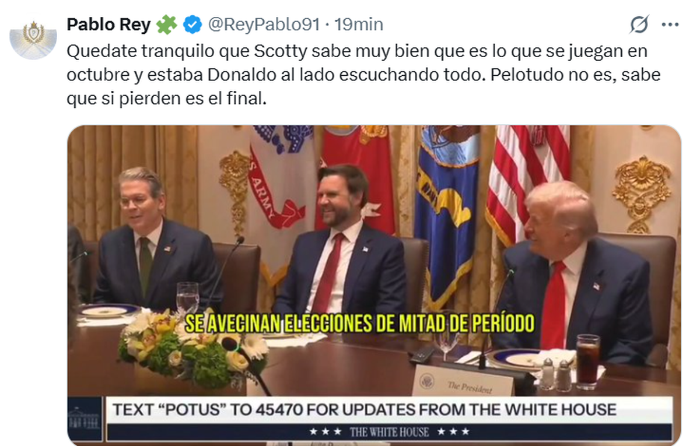Click the THE WHITE HOUSE footer strip
This screenshot has width=700, height=446.
click(x=389, y=432)
